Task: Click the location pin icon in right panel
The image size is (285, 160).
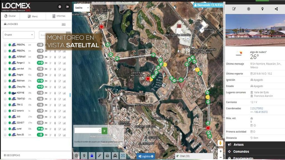Action: click(262, 9)
